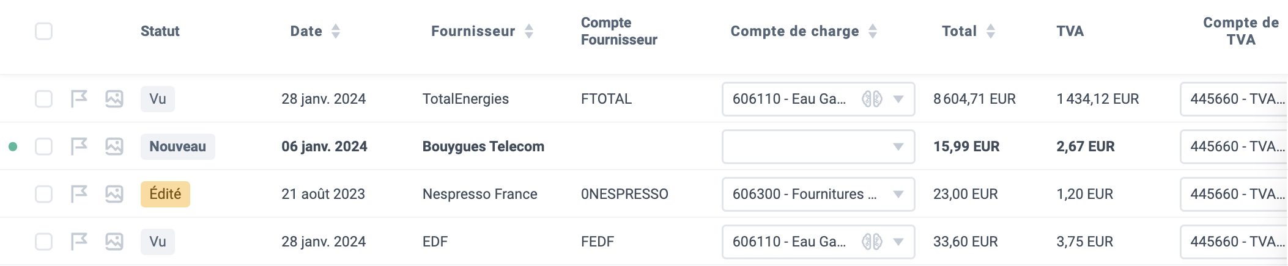Screen dimensions: 1288x266
Task: Check the Nespresso France row checkbox
Action: [x=44, y=194]
